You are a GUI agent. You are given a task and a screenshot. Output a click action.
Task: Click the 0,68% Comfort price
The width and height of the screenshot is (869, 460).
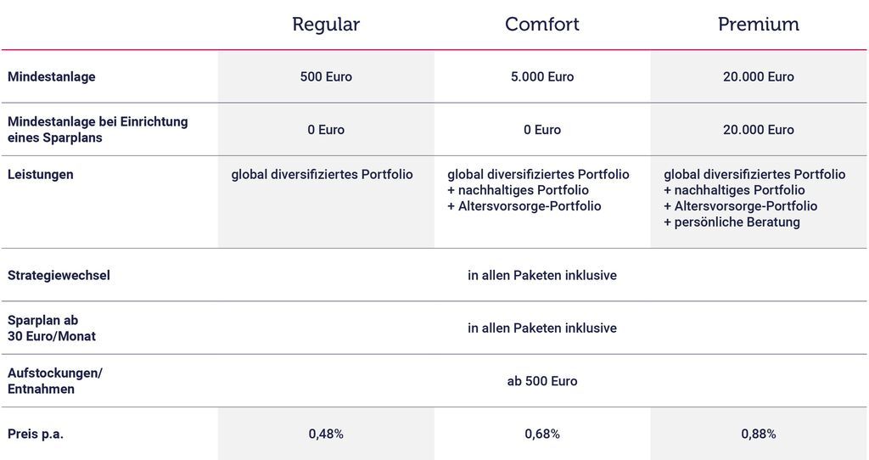[x=542, y=434]
